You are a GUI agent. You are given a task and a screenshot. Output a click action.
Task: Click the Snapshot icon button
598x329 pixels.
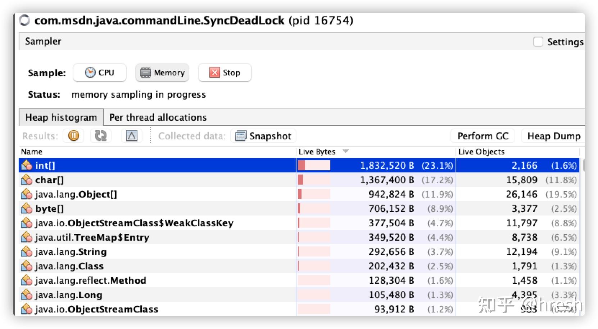pos(240,136)
